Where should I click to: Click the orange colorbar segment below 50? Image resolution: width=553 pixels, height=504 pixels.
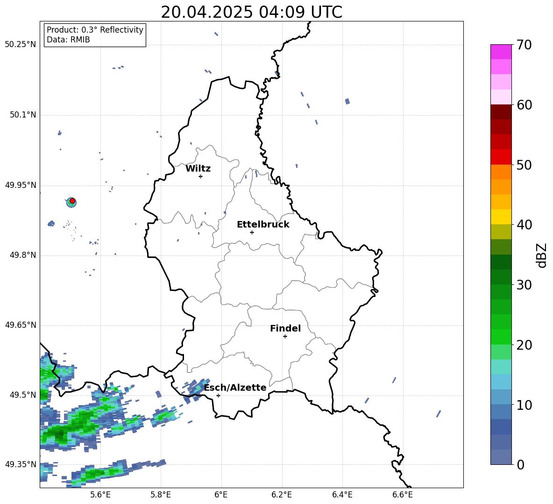pos(501,172)
